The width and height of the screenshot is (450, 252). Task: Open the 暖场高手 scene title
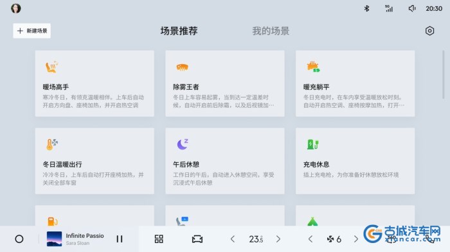click(x=56, y=87)
